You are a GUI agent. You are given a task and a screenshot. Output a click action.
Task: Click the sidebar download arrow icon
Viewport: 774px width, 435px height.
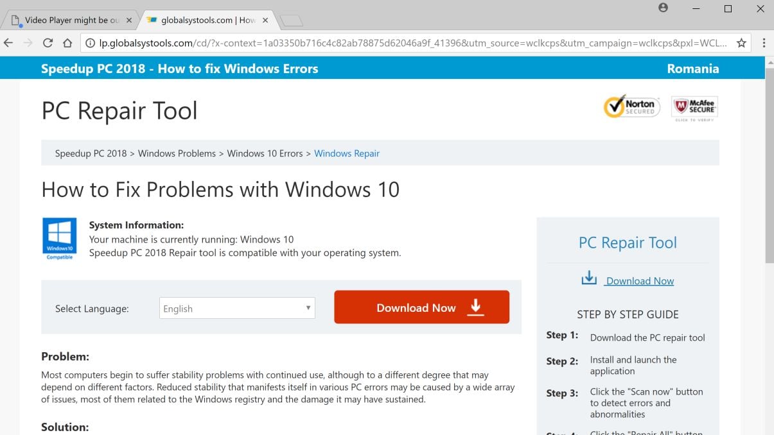point(588,278)
